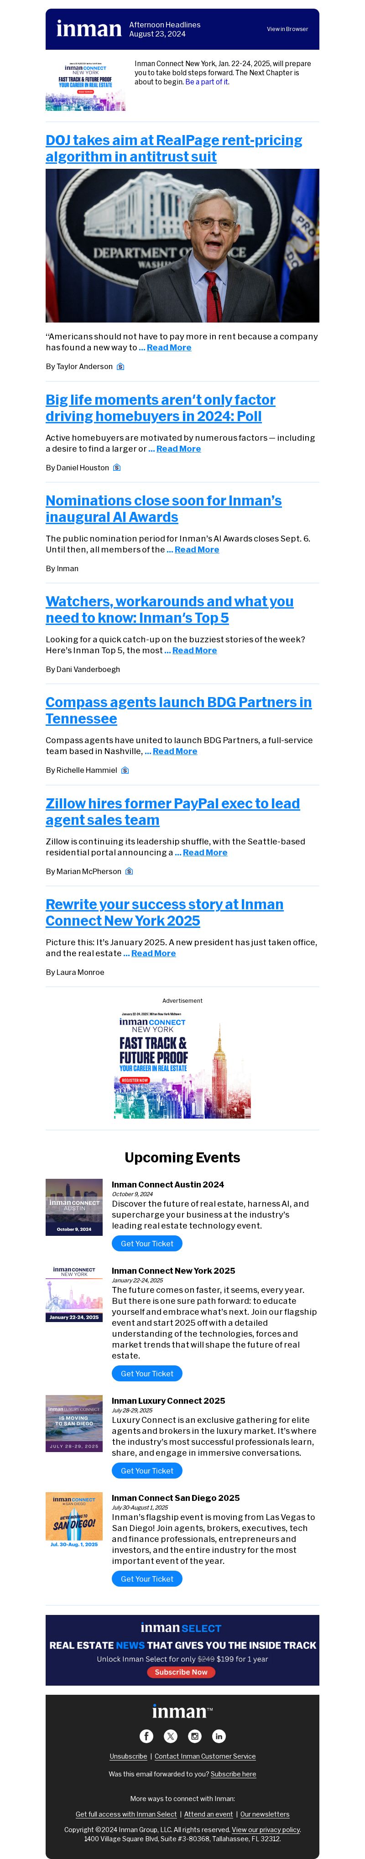Screen dimensions: 365x1859
Task: Click the Inman logo in the header
Action: pos(89,29)
